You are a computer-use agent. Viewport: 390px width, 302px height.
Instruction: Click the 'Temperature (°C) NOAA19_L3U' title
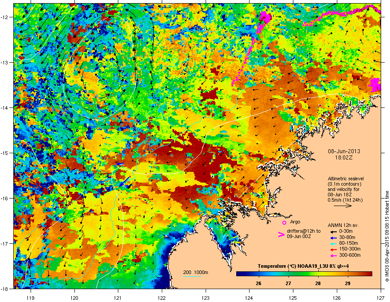point(292,266)
